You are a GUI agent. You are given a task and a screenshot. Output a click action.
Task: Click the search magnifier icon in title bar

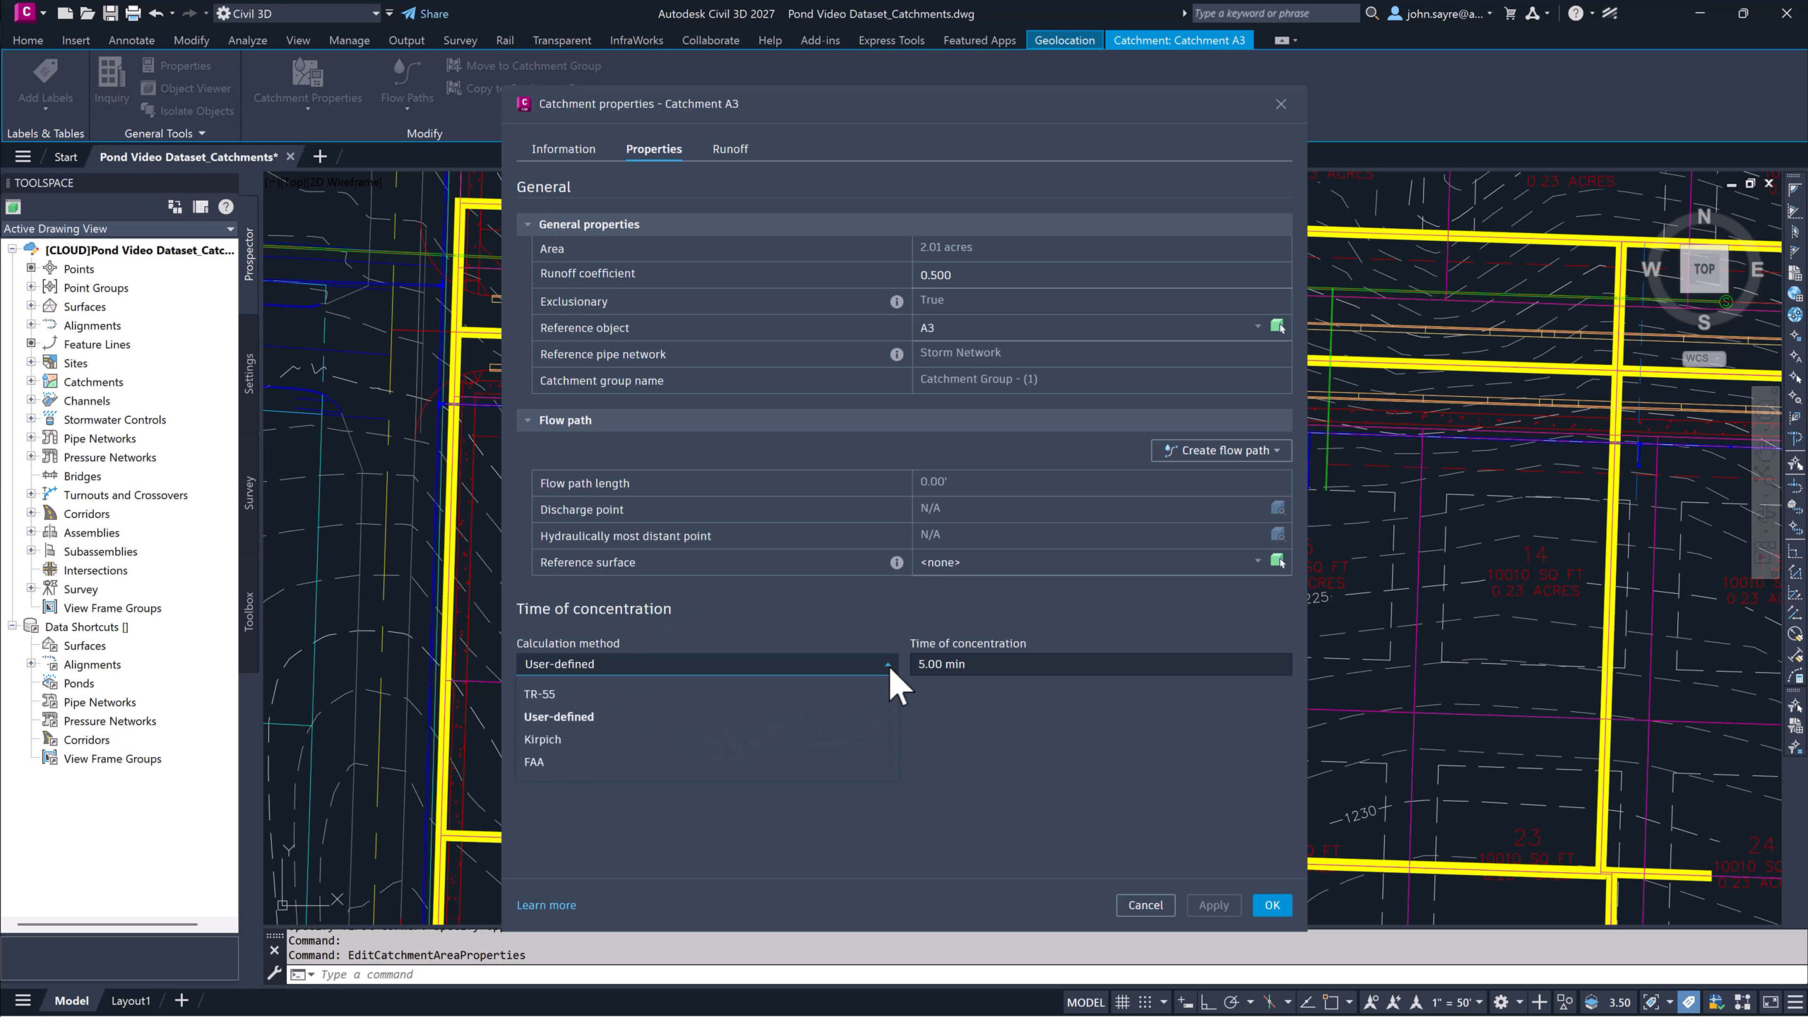coord(1372,13)
